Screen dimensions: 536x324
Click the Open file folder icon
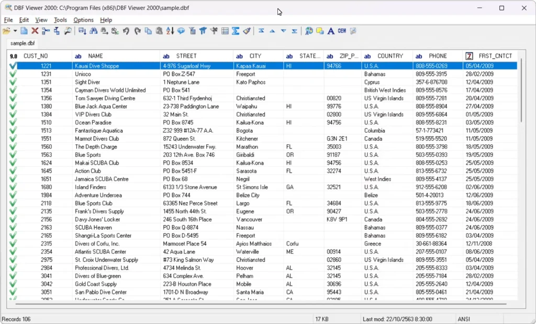click(6, 31)
